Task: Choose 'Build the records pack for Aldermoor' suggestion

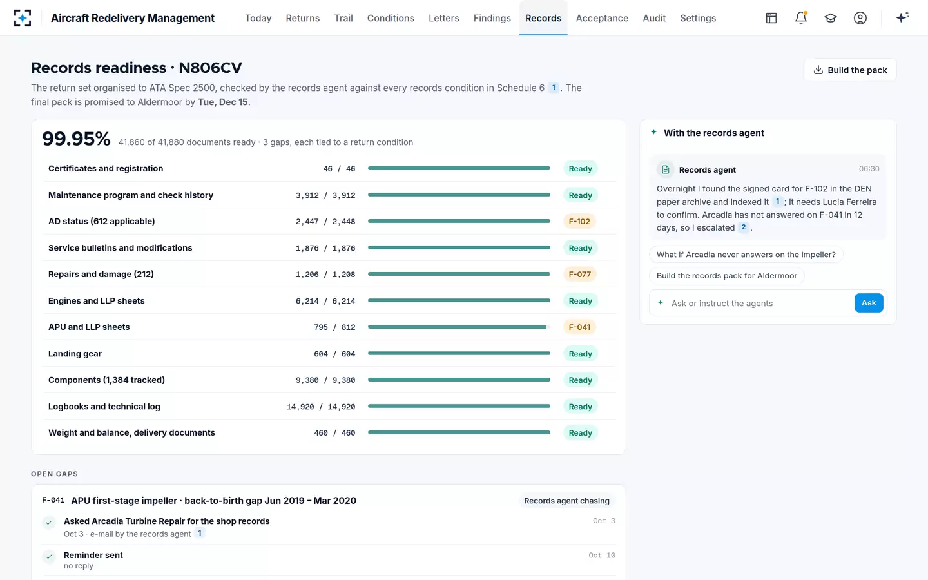Action: click(x=727, y=276)
